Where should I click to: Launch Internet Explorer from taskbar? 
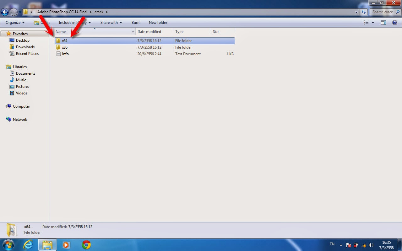pos(28,245)
